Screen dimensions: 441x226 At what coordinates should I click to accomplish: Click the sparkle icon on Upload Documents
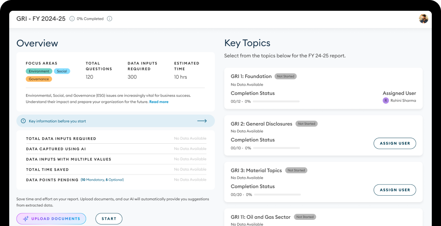point(26,219)
